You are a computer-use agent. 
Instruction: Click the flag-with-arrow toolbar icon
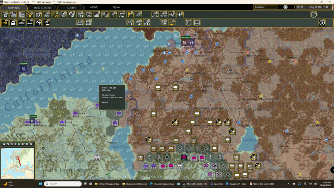[130, 22]
